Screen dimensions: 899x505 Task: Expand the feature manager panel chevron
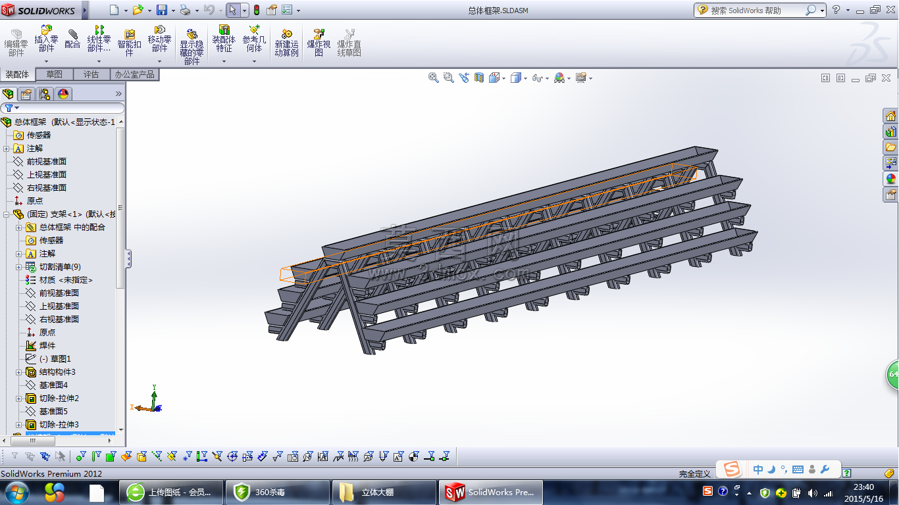tap(119, 93)
